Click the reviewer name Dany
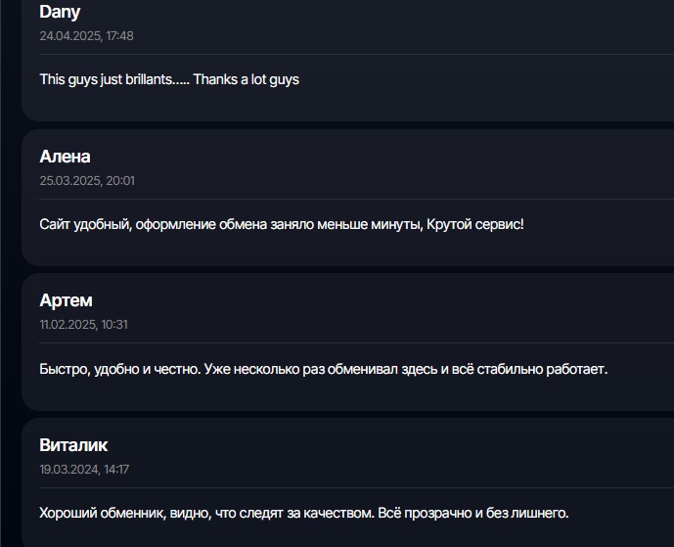The width and height of the screenshot is (674, 547). tap(60, 13)
